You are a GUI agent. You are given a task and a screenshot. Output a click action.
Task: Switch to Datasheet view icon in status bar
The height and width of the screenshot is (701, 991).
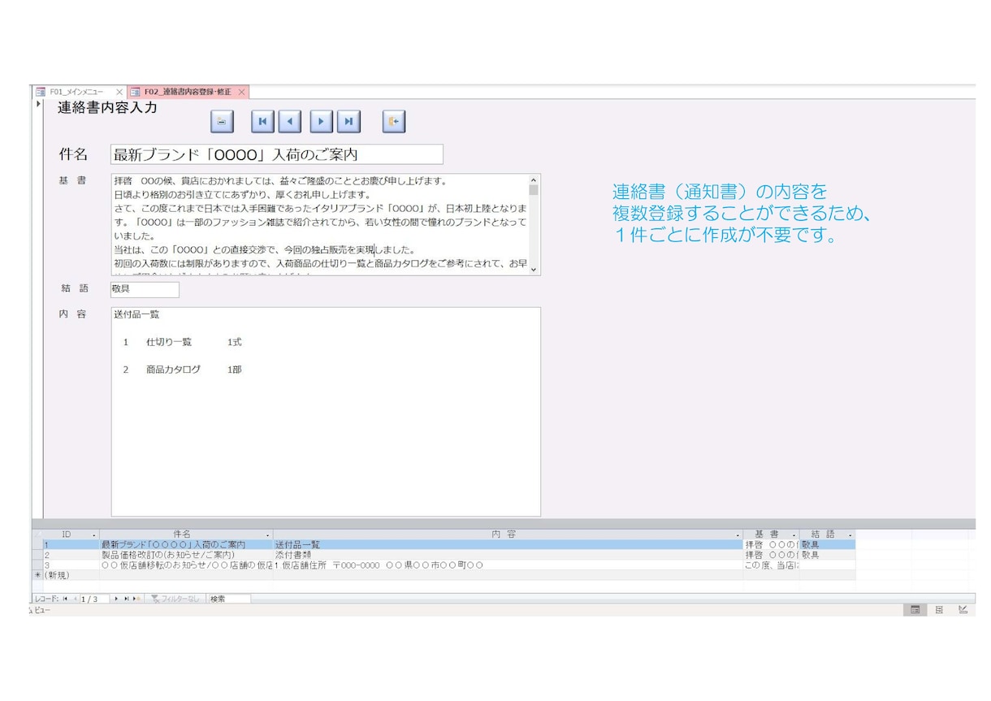tap(939, 609)
